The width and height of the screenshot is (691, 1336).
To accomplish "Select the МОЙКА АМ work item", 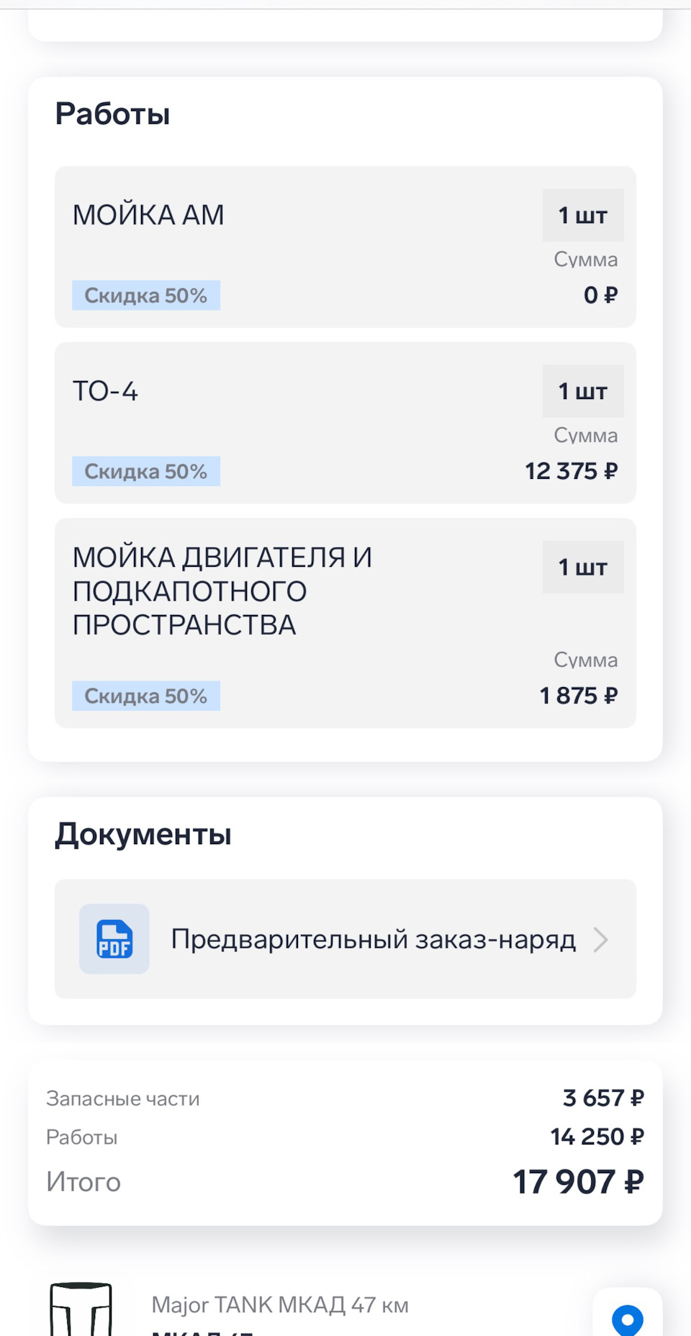I will (x=149, y=215).
